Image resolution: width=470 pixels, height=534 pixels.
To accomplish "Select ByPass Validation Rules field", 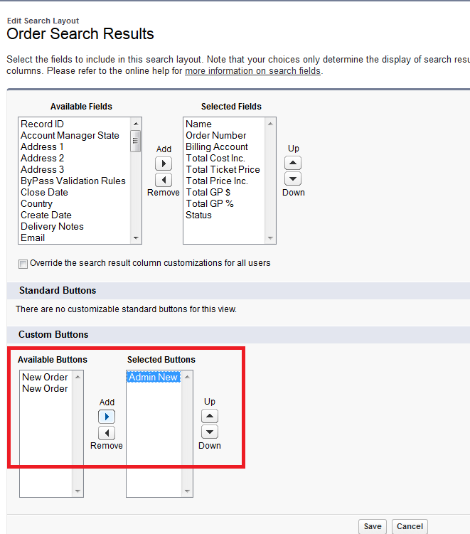I will pyautogui.click(x=74, y=181).
